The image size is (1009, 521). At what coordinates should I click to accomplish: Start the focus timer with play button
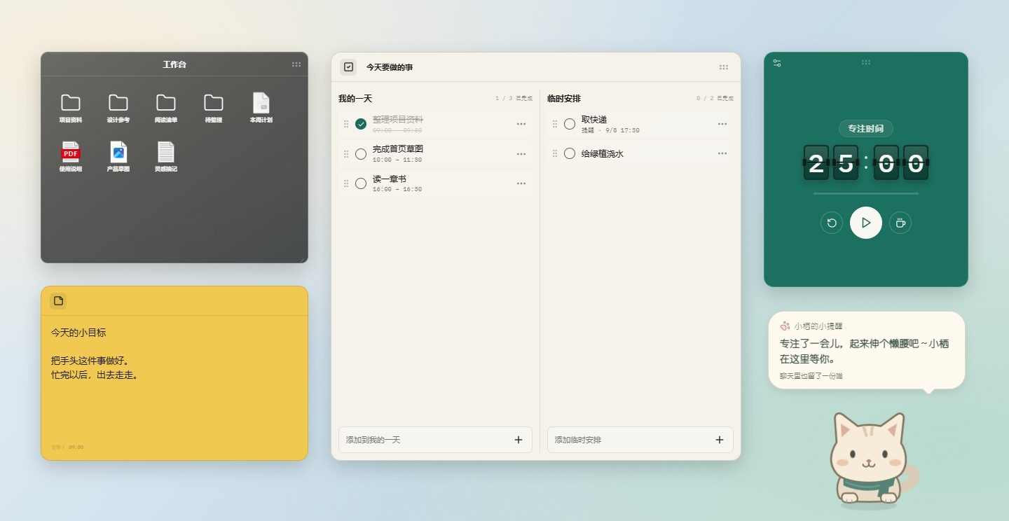click(x=866, y=223)
